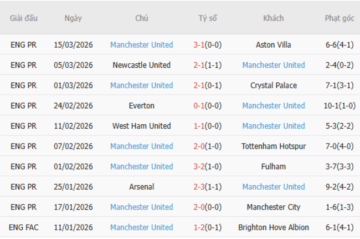Click the Giải đấu column header
Screen dimensions: 360x239
(24, 18)
